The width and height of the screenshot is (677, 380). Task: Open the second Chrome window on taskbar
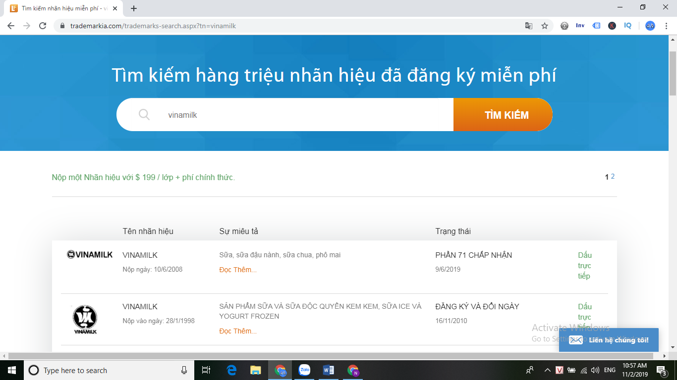point(353,370)
